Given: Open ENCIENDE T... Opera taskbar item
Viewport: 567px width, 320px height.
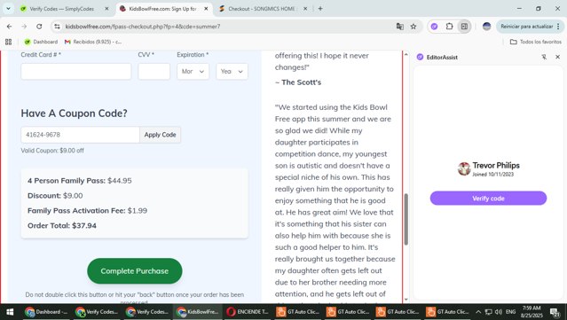Looking at the screenshot, I should [x=248, y=312].
